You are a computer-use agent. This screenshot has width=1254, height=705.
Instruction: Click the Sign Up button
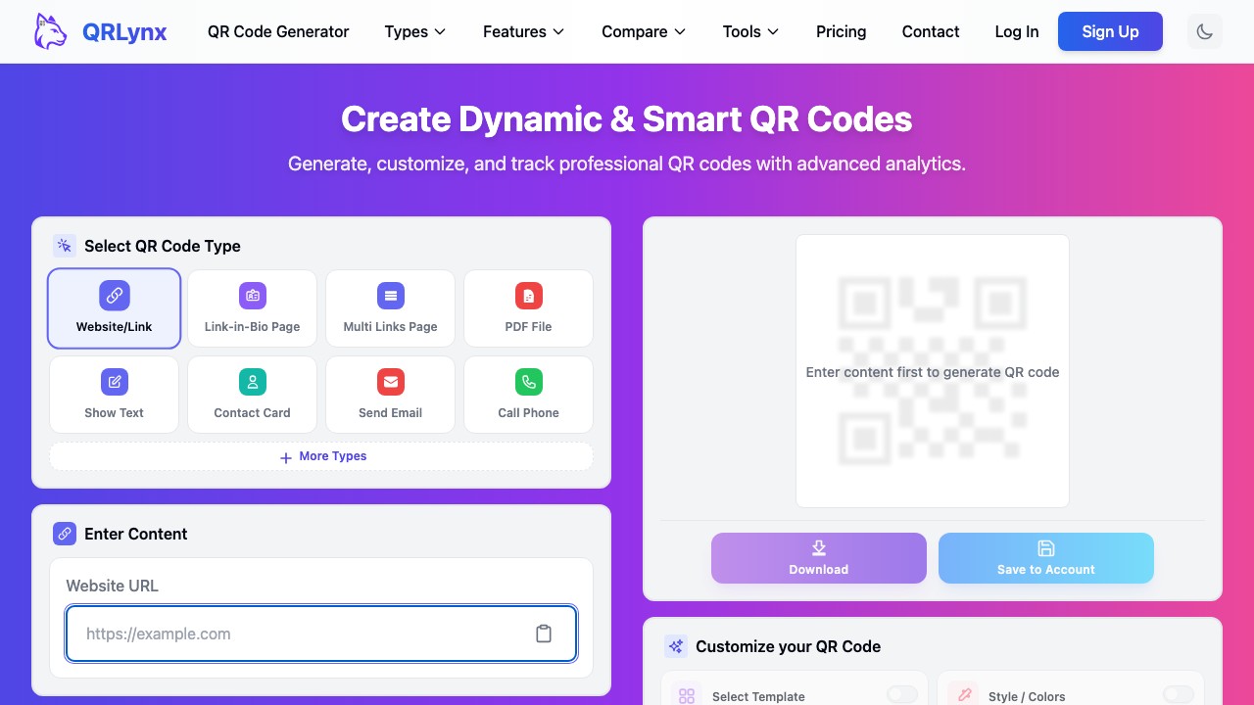(1110, 31)
